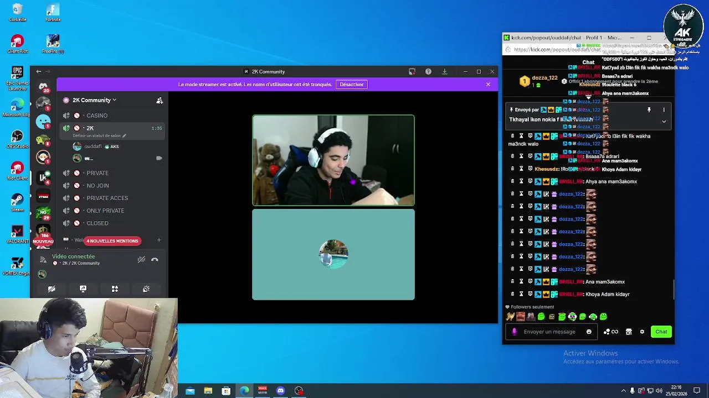709x398 pixels.
Task: Unpin the pinned Kick chat message
Action: [x=649, y=110]
